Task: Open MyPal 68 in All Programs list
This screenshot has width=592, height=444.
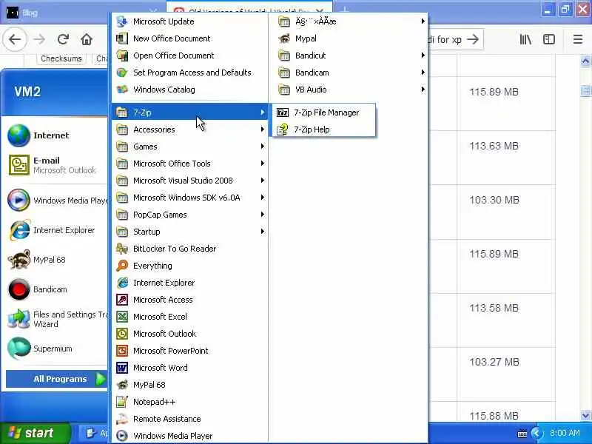Action: coord(190,385)
